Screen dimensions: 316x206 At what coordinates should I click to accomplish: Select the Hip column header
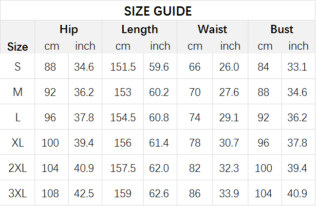pos(69,29)
